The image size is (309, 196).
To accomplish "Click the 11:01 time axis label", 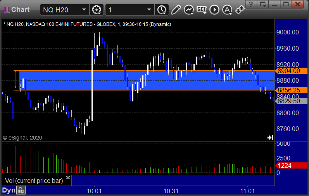I will tap(247, 191).
